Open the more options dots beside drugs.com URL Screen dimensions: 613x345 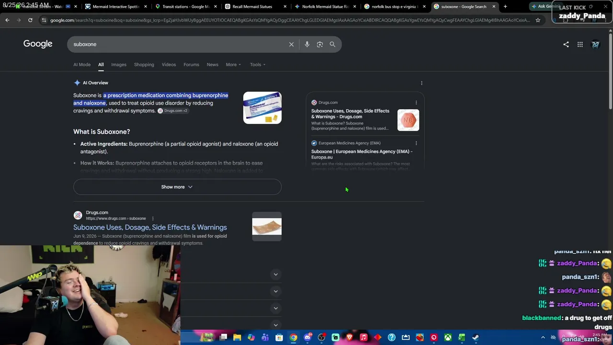(x=153, y=218)
